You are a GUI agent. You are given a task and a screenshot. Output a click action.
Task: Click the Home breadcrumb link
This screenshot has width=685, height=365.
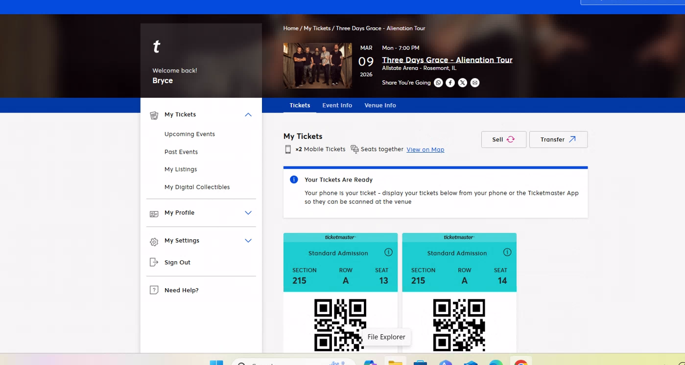click(291, 28)
